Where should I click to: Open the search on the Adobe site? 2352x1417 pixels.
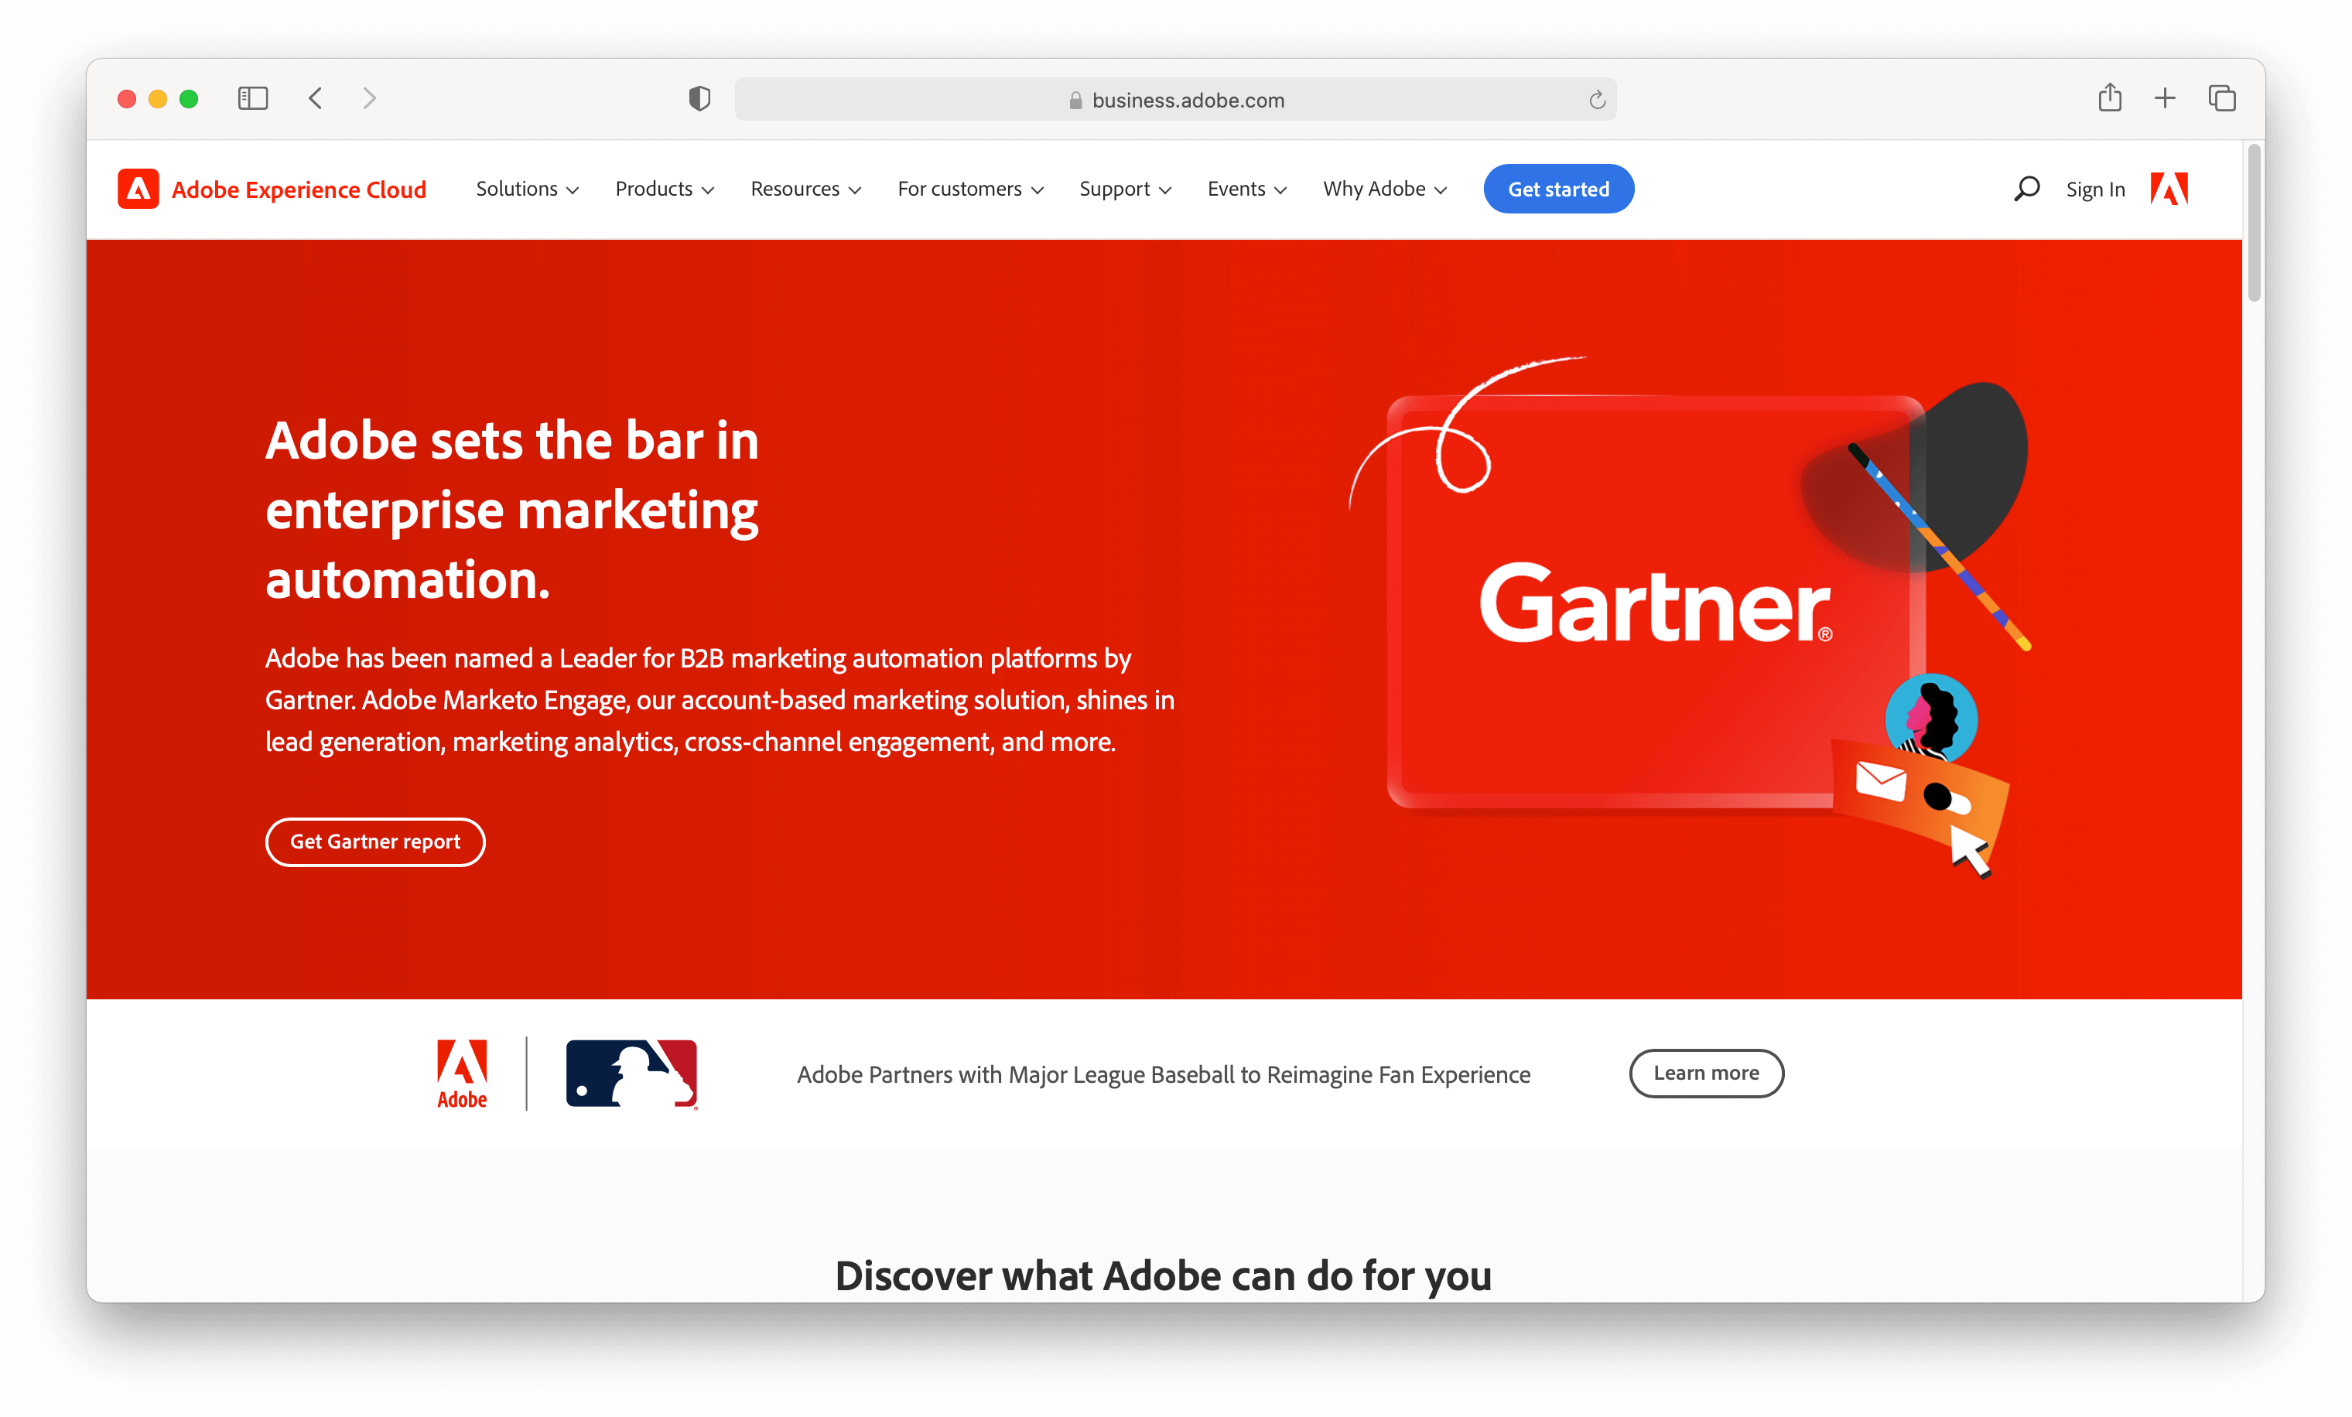coord(2026,189)
